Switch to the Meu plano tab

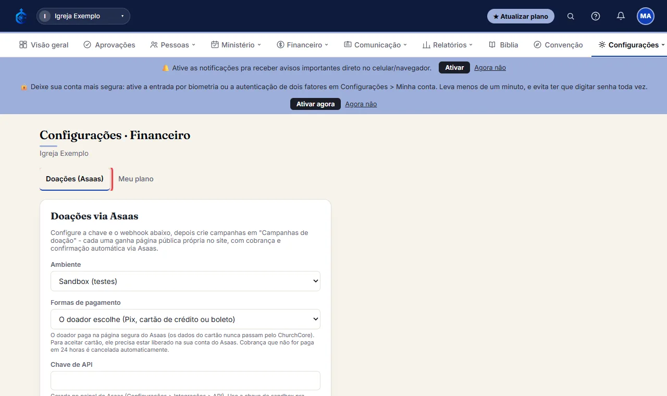point(136,179)
